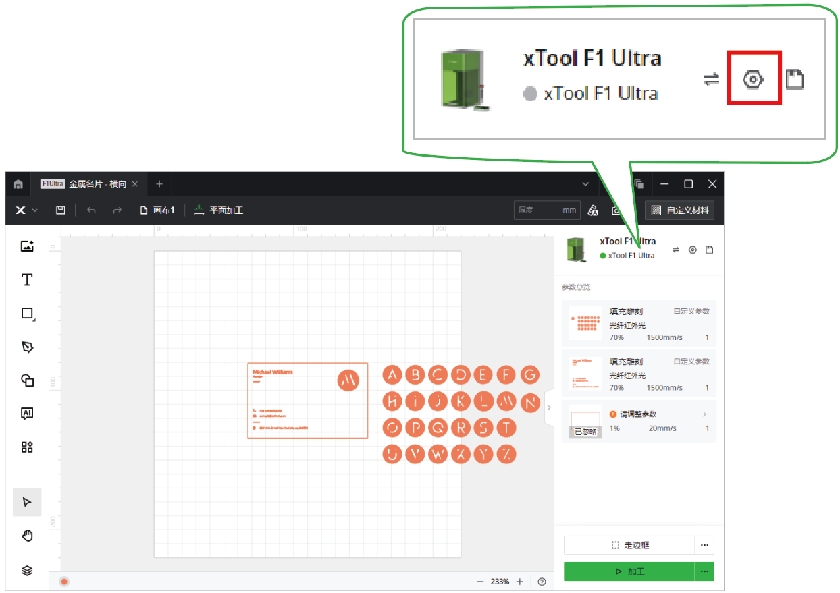
Task: Activate the hand pan tool
Action: 27,536
